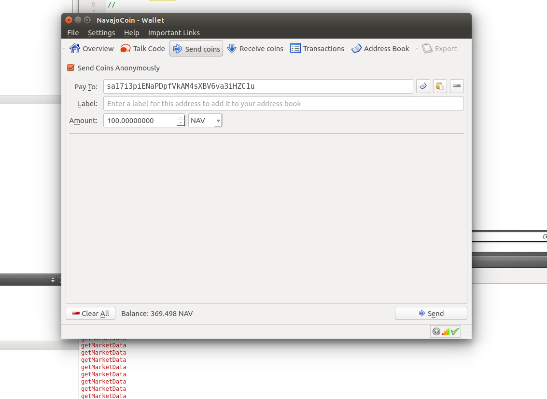Open the File menu
The image size is (547, 399).
73,33
